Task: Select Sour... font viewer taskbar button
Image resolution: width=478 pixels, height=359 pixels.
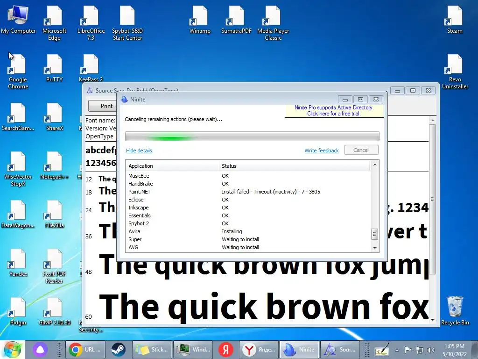Action: 340,350
